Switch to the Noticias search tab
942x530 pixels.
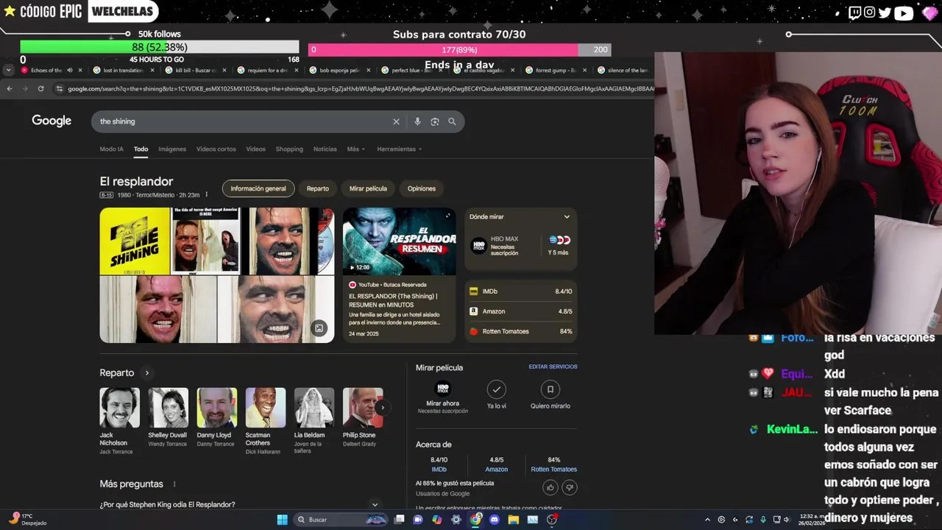pos(325,149)
